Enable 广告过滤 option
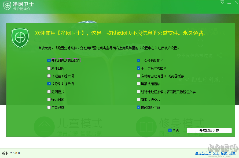This screenshot has height=158, width=239. [49, 107]
